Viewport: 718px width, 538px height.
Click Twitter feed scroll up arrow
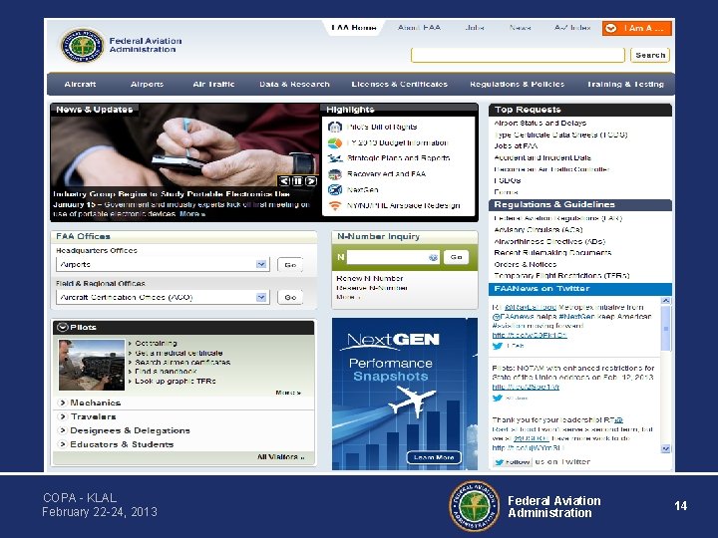coord(666,301)
